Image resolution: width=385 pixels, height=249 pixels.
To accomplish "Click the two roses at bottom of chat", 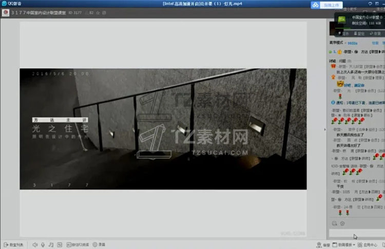I will (344, 213).
